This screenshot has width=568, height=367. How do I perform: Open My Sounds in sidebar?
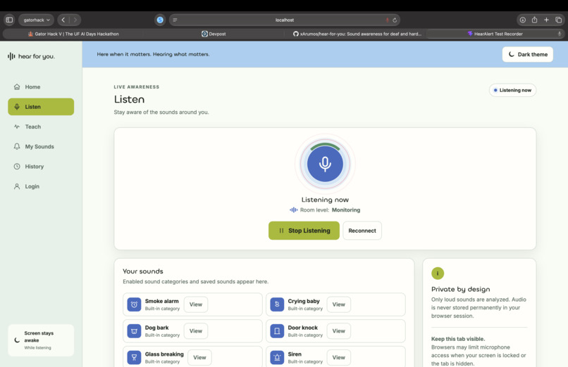pyautogui.click(x=41, y=146)
